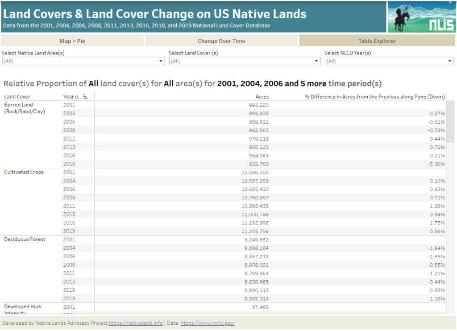This screenshot has height=331, width=457.
Task: Click the 1.75% difference value
Action: [437, 223]
